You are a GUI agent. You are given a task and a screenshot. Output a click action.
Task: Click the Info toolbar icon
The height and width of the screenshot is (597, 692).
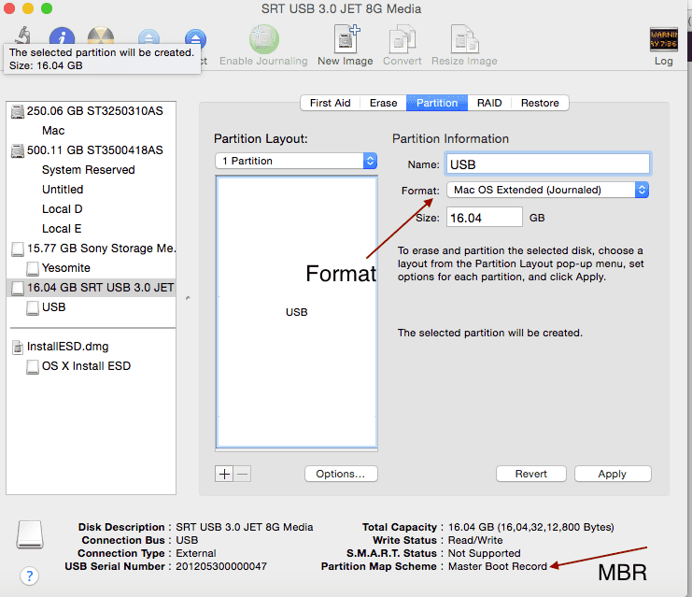[x=62, y=38]
